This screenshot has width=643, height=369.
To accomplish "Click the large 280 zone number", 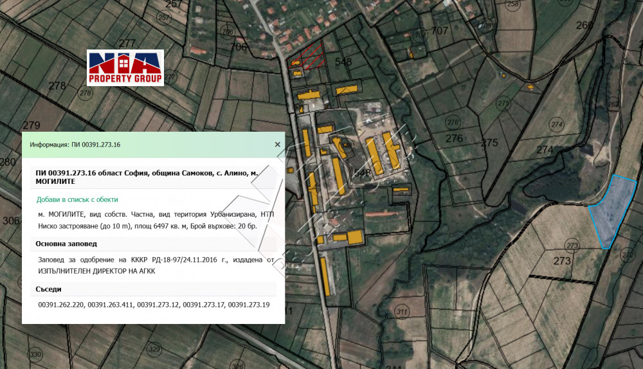I will [7, 162].
